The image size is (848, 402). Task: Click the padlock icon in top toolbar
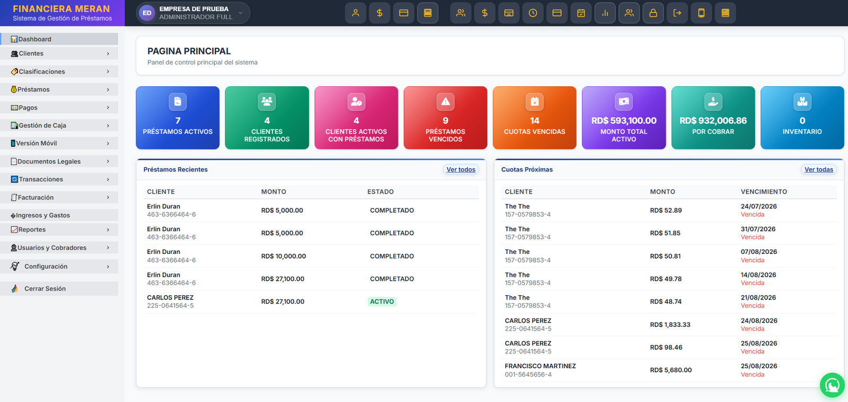pyautogui.click(x=653, y=13)
